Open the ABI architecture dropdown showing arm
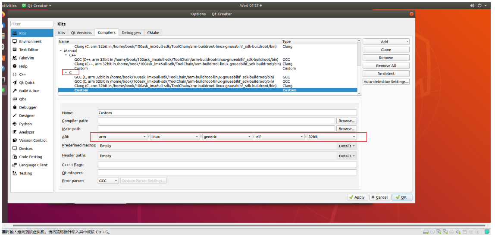 122,137
